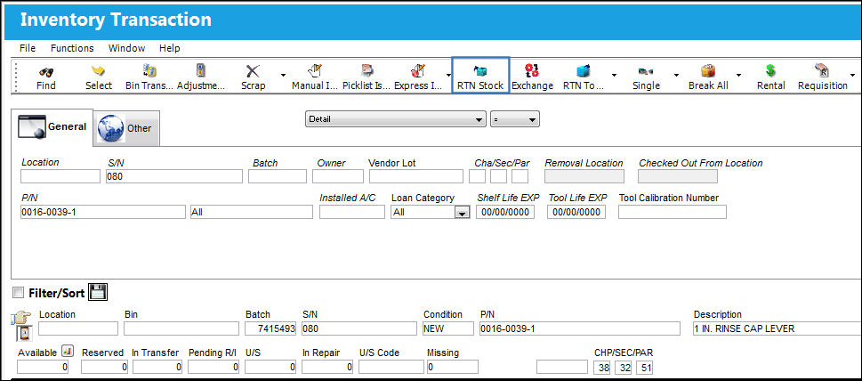Open the Detail combo box
Viewport: 862px width, 381px height.
point(396,118)
